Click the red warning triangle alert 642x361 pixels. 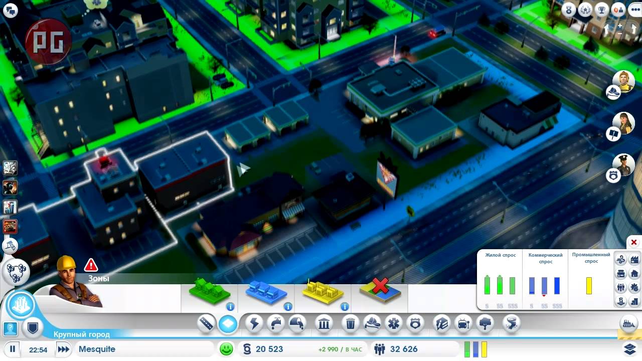tap(91, 265)
